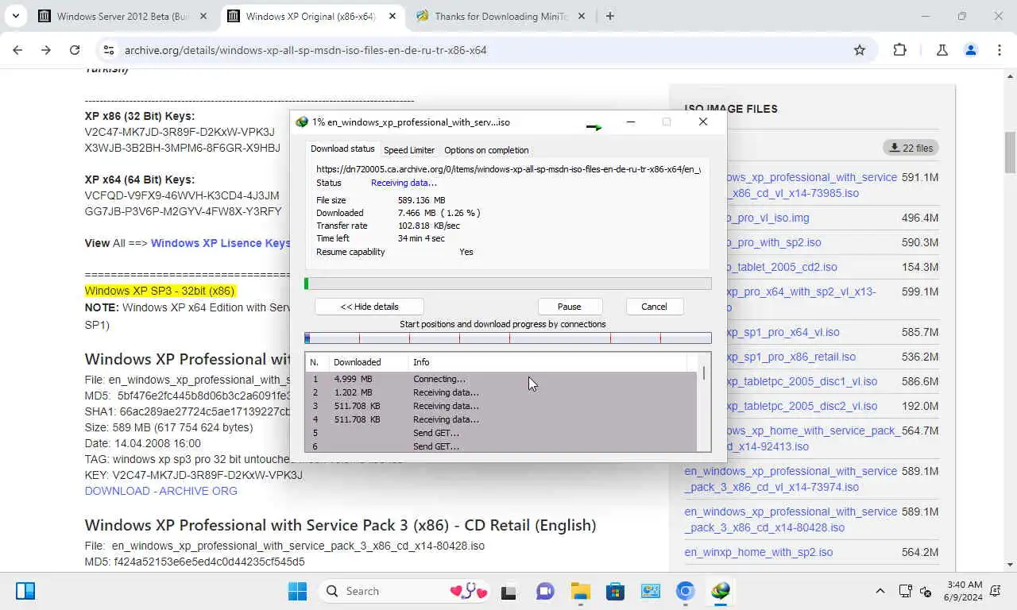Image resolution: width=1017 pixels, height=610 pixels.
Task: Open en_winxp_home_with_sp2.iso link
Action: point(759,552)
